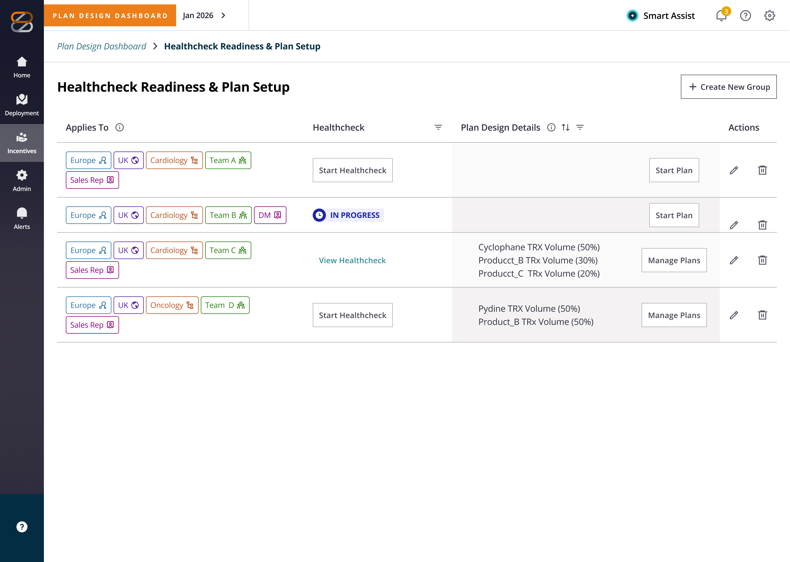790x562 pixels.
Task: Open the Plan Design Details filter
Action: click(x=580, y=127)
